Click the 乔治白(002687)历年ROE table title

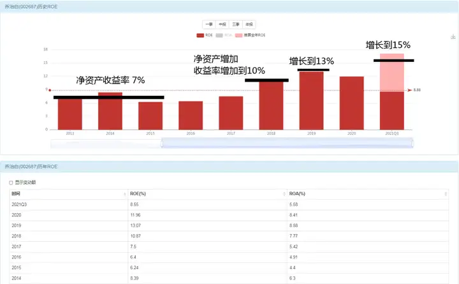click(x=31, y=167)
